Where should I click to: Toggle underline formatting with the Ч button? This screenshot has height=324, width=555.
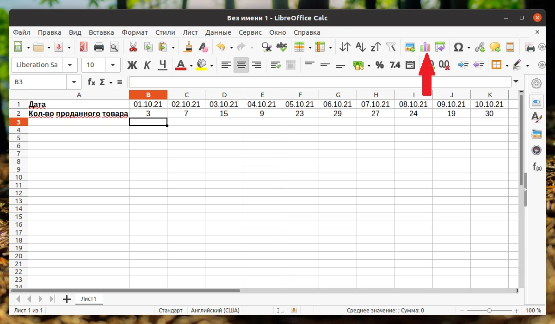click(162, 65)
